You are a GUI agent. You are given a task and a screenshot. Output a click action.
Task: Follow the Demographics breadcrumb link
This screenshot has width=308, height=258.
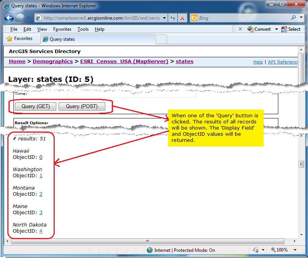pos(53,62)
